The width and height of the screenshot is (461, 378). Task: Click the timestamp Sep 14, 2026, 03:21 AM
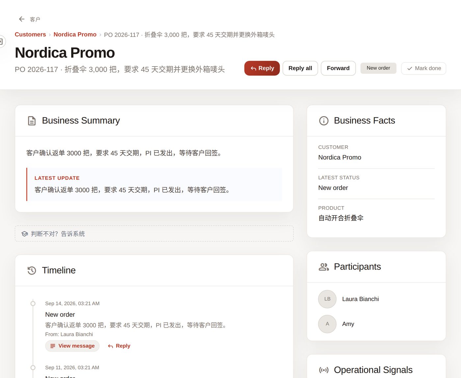[x=72, y=304]
